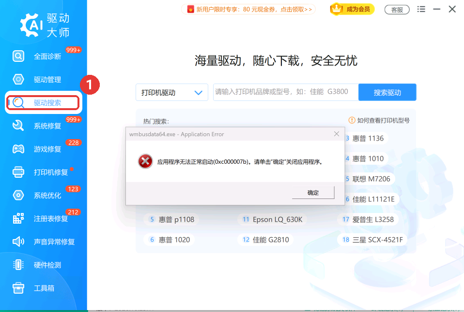Click the red error icon in dialog
The width and height of the screenshot is (464, 312).
[x=145, y=161]
